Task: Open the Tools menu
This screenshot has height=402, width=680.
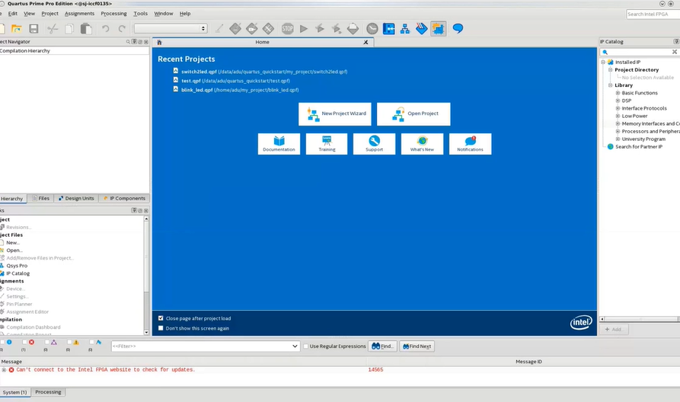Action: coord(140,14)
